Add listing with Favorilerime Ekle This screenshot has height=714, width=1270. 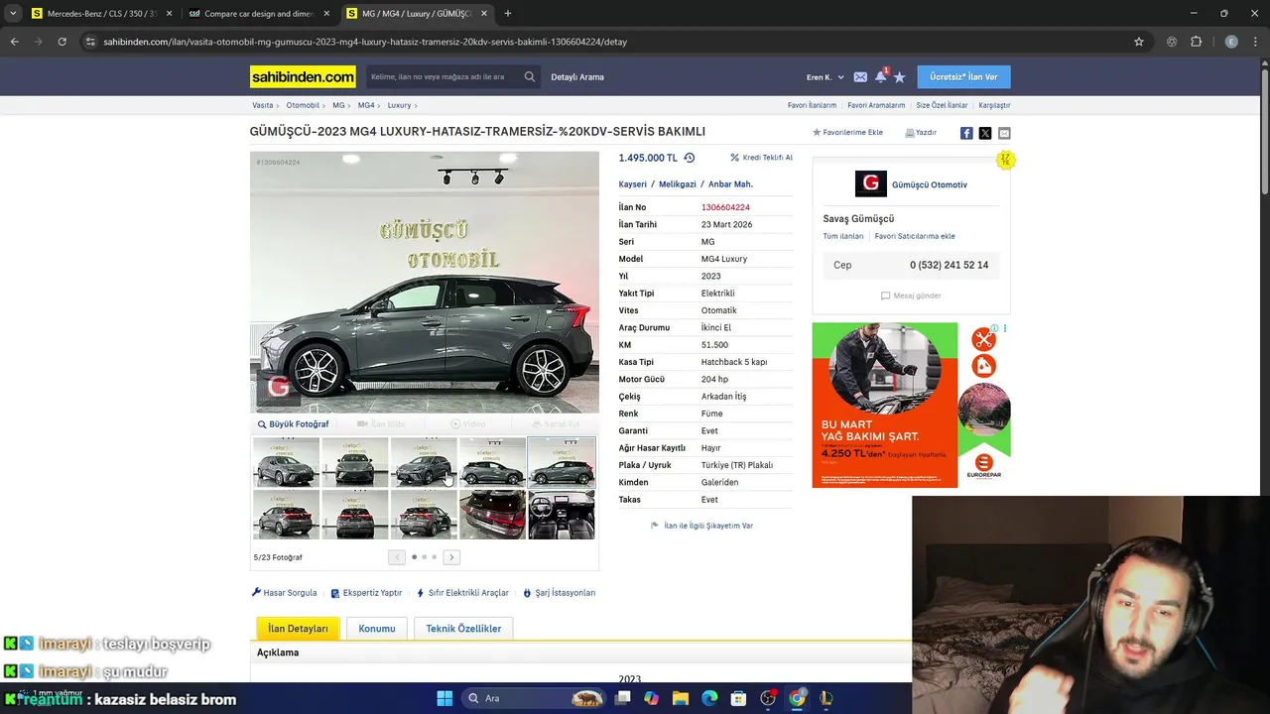[847, 132]
